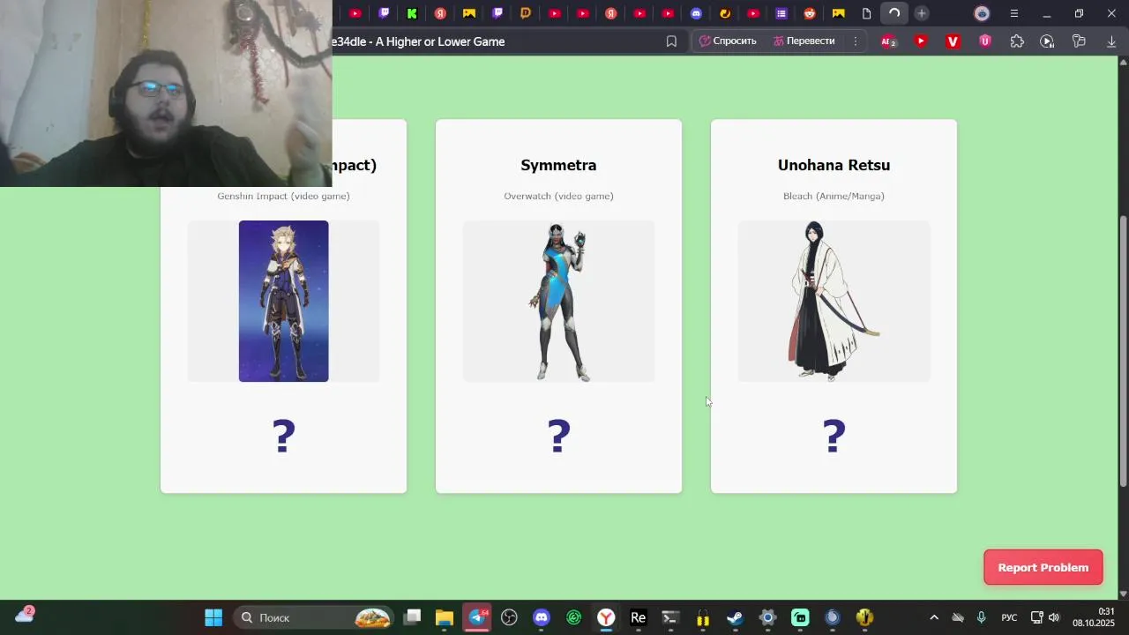This screenshot has height=635, width=1129.
Task: Click the taskbar Поиск search box
Action: click(315, 617)
